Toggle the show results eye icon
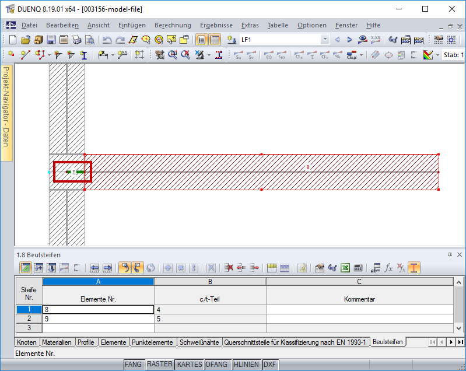Image resolution: width=466 pixels, height=371 pixels. point(363,40)
